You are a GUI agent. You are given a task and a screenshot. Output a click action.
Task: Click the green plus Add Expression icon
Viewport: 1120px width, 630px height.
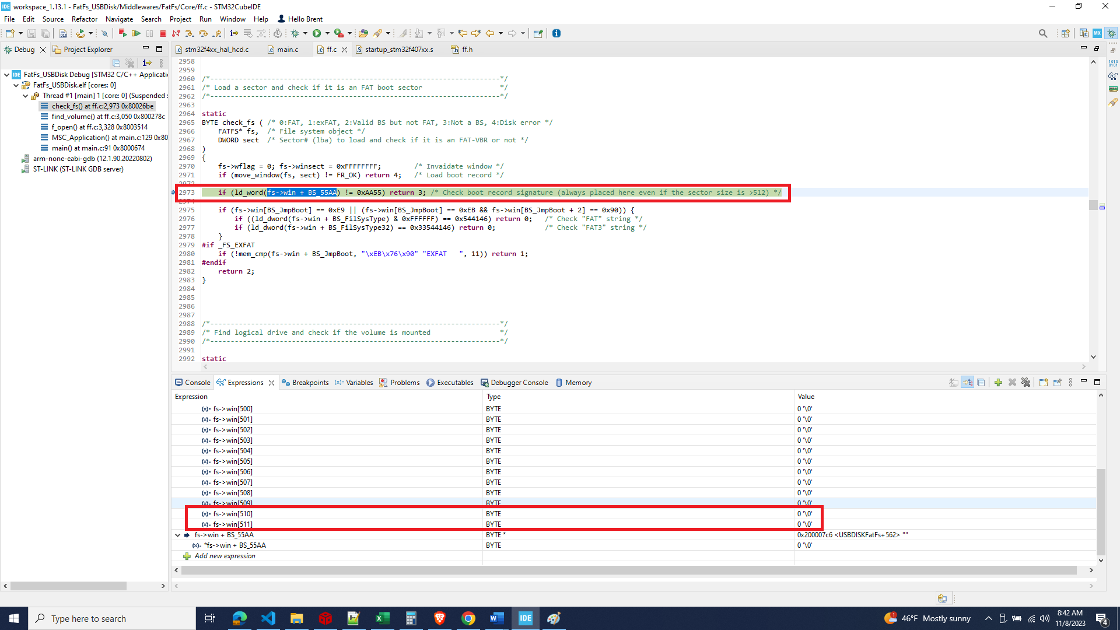pos(998,383)
